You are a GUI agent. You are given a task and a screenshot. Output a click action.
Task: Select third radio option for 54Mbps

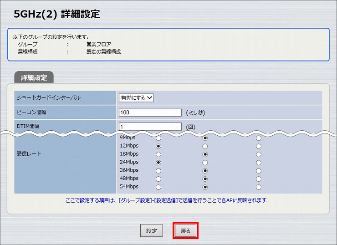coord(259,187)
